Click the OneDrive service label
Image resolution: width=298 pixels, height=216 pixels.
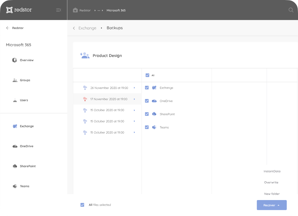(166, 101)
